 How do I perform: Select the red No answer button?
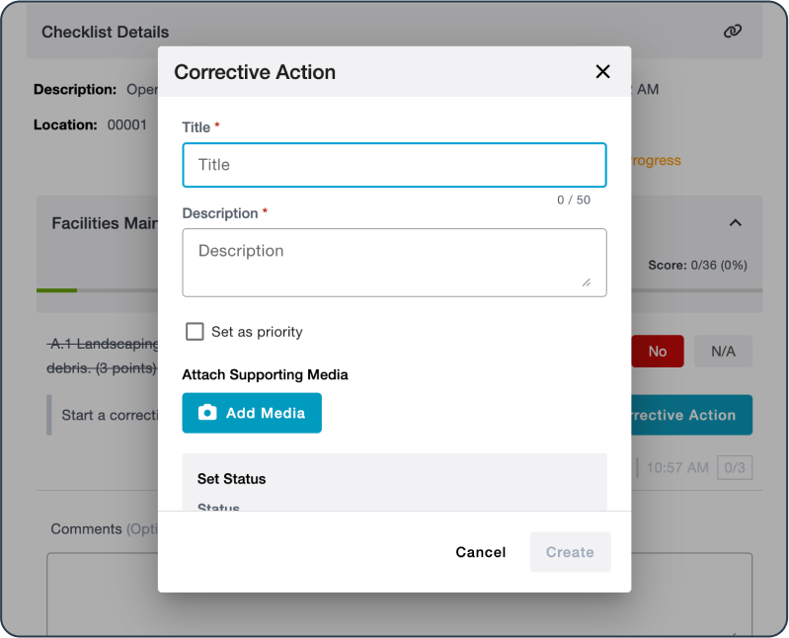[658, 352]
